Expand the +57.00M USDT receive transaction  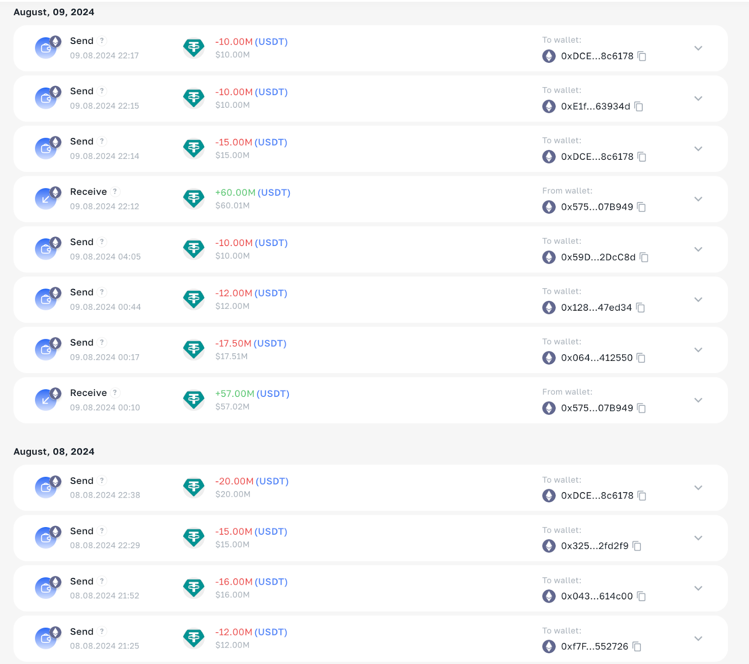698,400
